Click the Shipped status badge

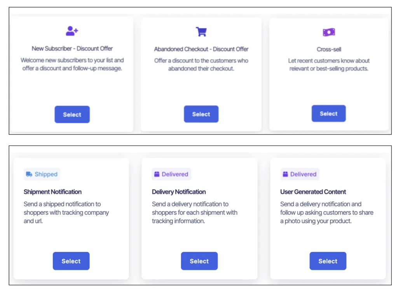tap(42, 174)
